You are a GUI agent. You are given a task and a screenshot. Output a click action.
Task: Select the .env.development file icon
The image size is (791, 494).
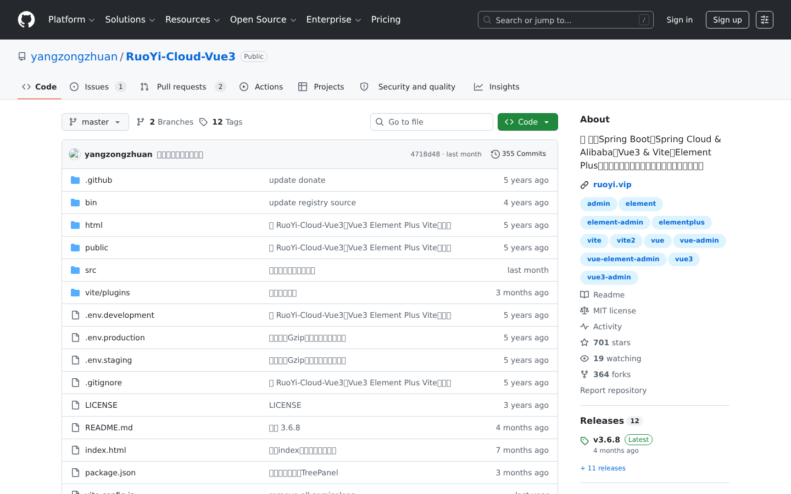75,315
